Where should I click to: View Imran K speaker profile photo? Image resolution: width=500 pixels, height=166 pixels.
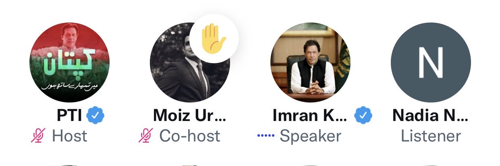click(310, 62)
